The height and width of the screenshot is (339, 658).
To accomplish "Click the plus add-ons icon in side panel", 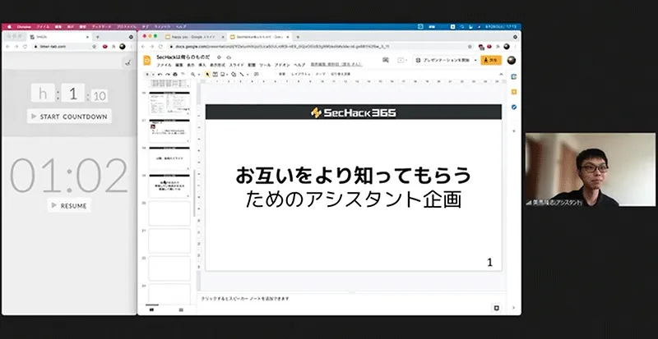I will pyautogui.click(x=514, y=131).
